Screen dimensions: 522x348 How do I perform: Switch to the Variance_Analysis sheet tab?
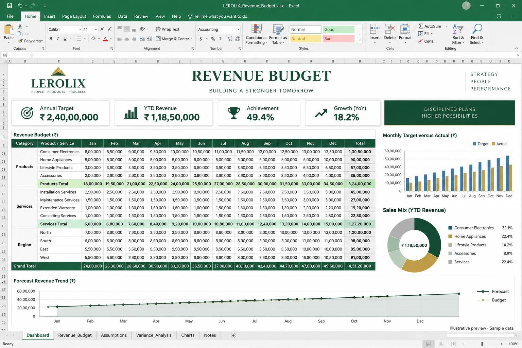[154, 335]
